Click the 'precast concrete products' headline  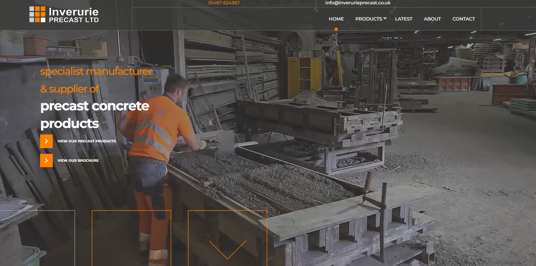pos(95,115)
